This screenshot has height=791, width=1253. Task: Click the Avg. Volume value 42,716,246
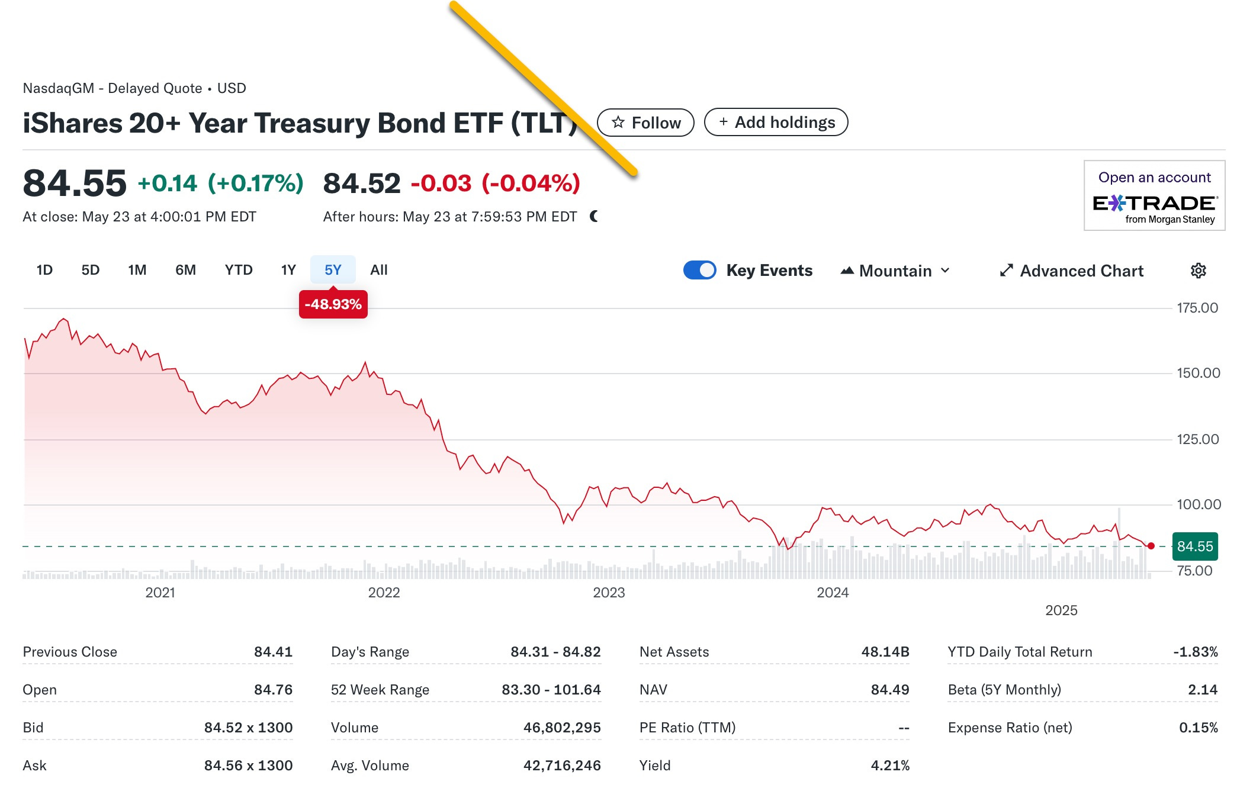[562, 766]
